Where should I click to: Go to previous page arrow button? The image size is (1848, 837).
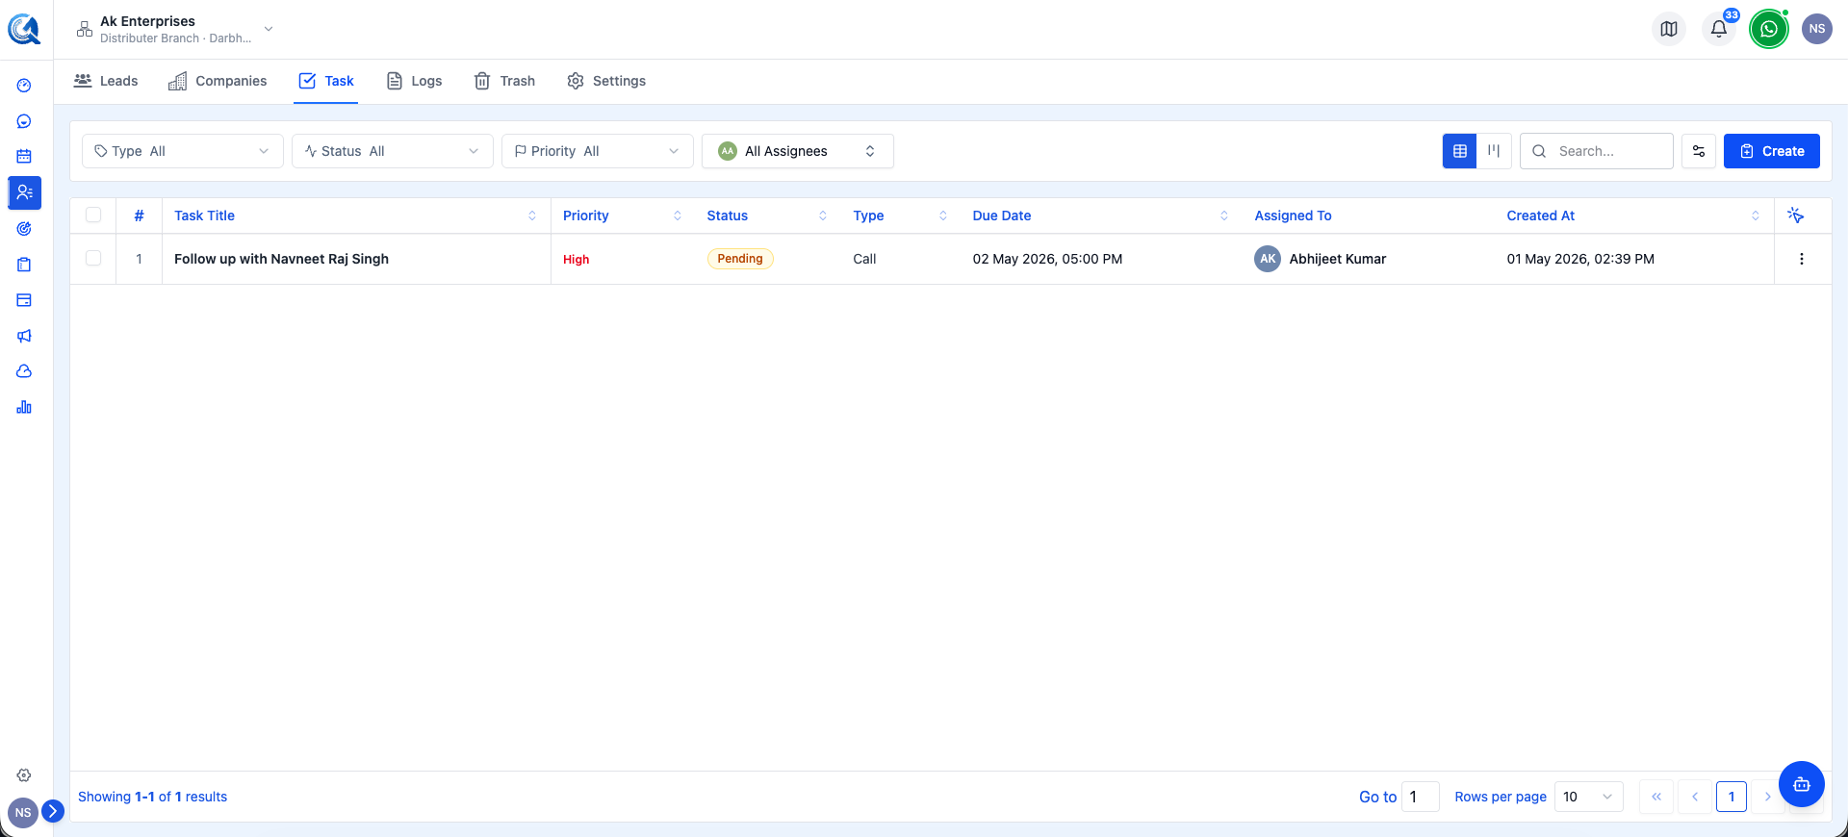pos(1695,797)
